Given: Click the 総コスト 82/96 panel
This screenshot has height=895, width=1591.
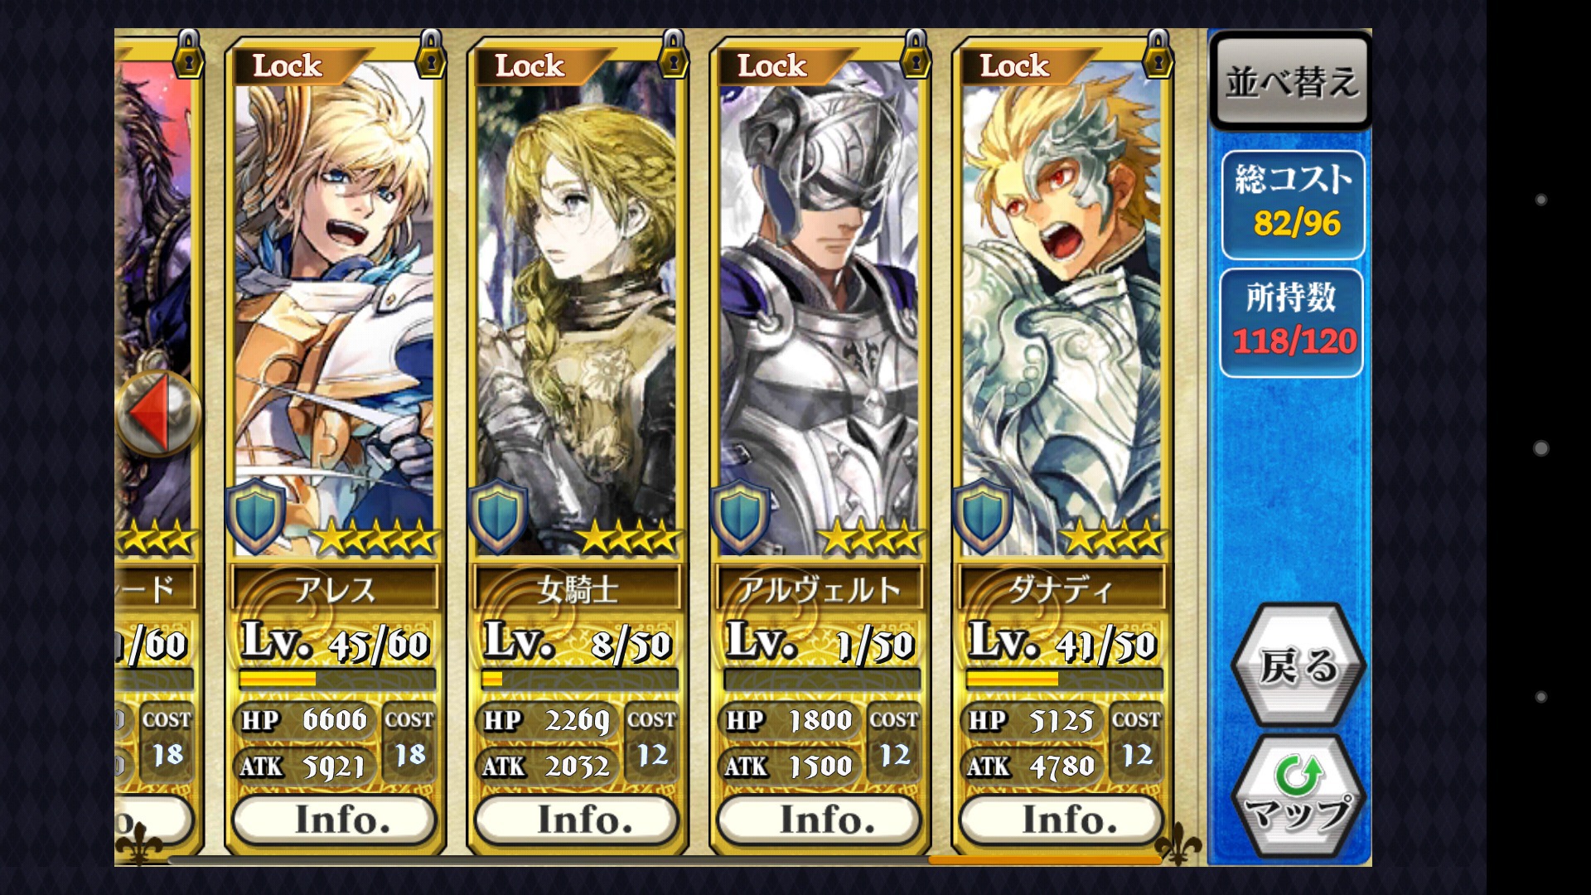Looking at the screenshot, I should tap(1293, 205).
